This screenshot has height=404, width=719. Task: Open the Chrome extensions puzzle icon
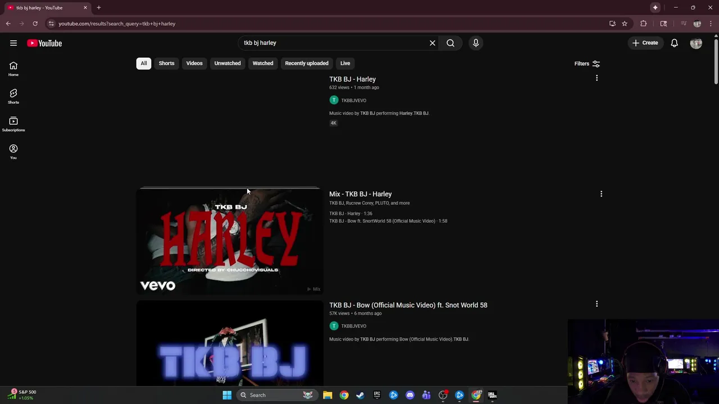[x=644, y=24]
